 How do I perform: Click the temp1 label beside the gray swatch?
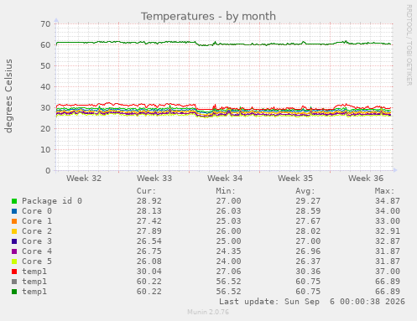[34, 282]
